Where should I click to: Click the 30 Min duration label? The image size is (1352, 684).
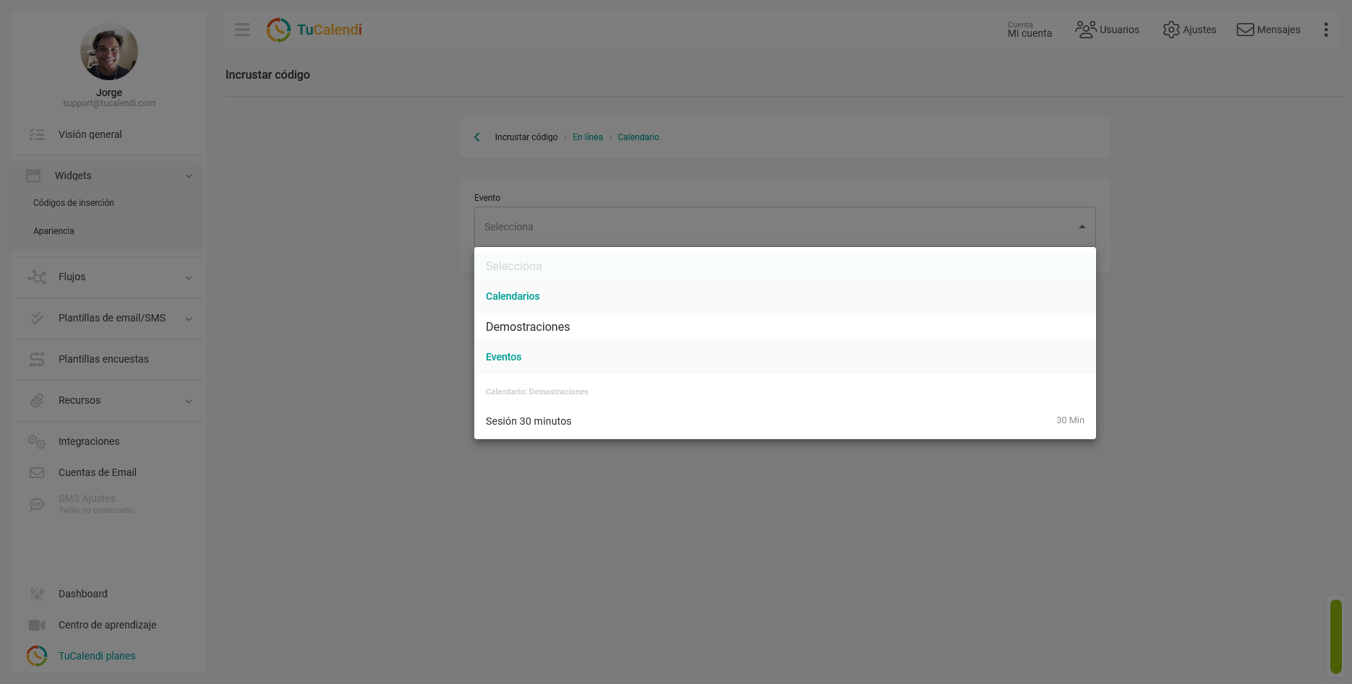(1070, 420)
